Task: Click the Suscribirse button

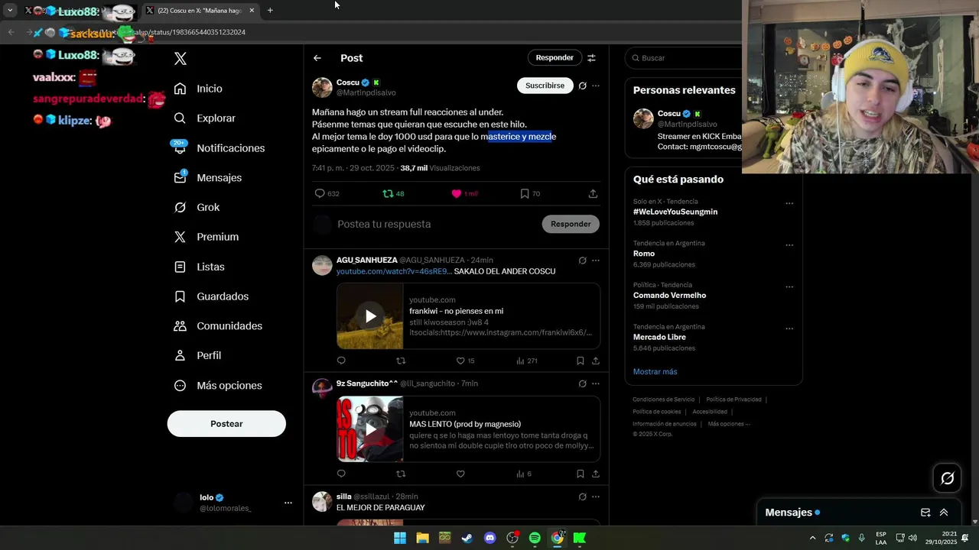Action: click(545, 86)
